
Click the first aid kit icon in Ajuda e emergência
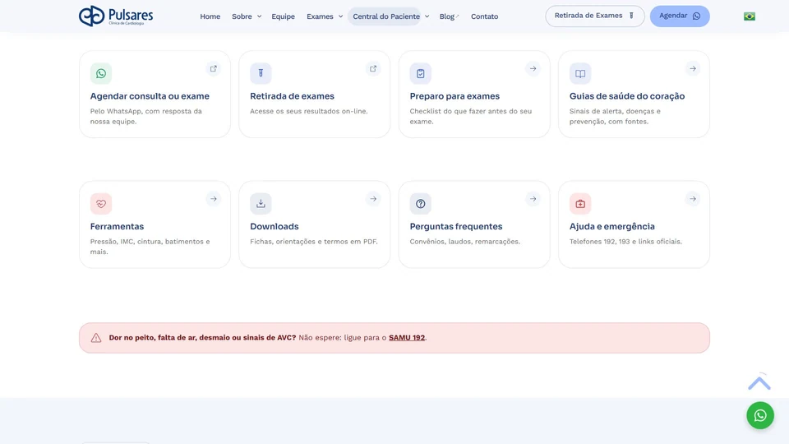coord(580,204)
